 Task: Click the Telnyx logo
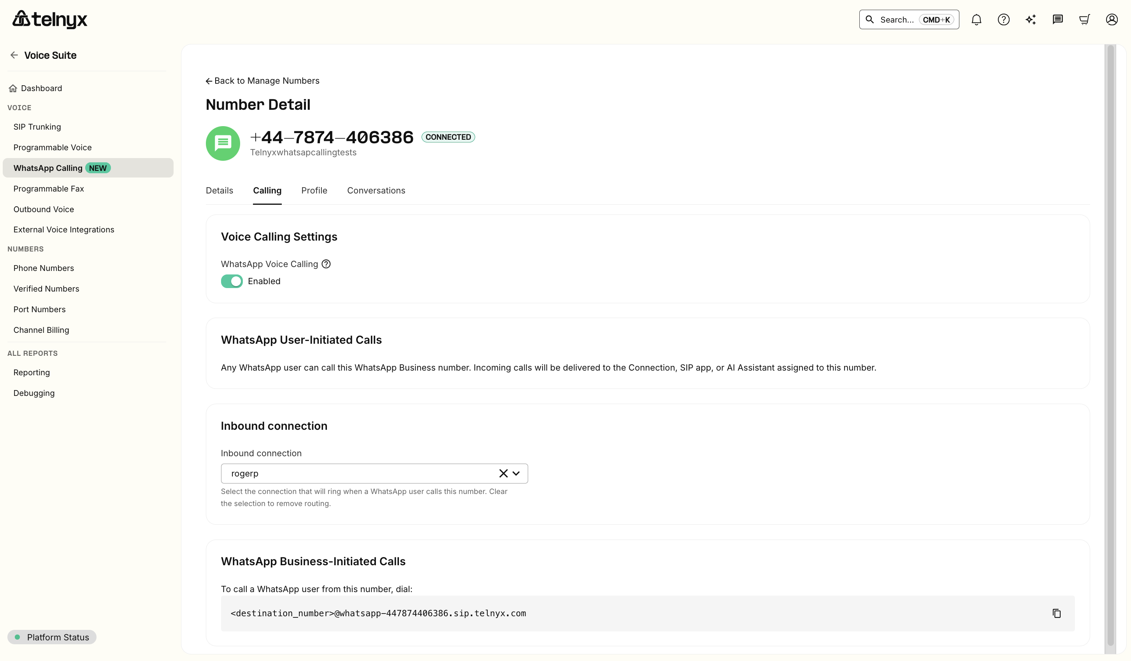point(50,19)
